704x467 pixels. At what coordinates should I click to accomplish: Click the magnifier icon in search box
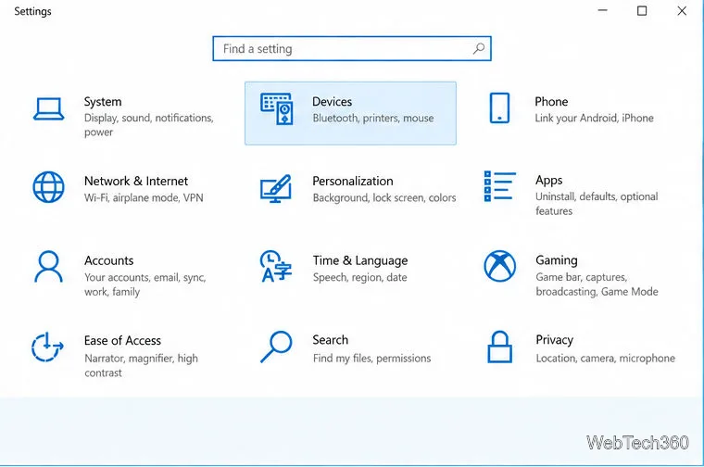coord(479,48)
